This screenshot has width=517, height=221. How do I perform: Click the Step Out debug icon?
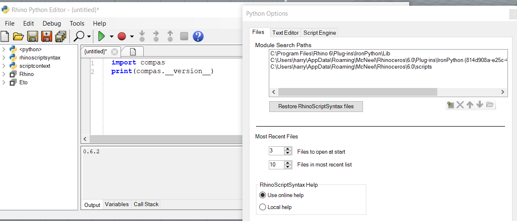pos(170,36)
